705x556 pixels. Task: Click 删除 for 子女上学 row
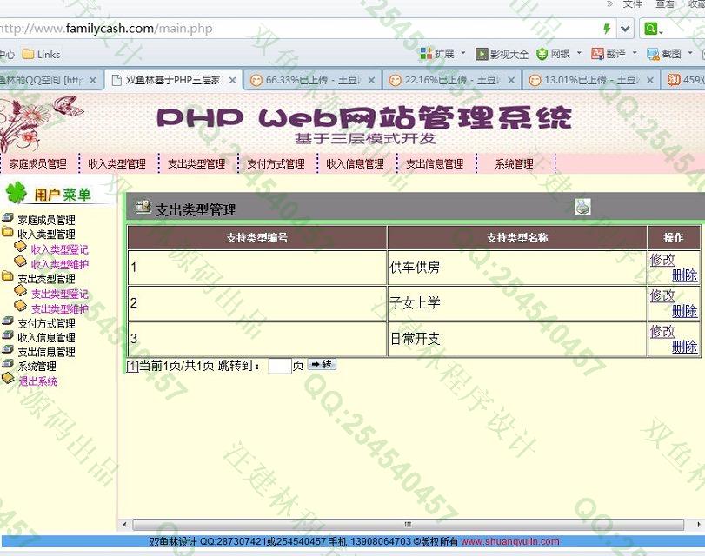click(x=685, y=311)
